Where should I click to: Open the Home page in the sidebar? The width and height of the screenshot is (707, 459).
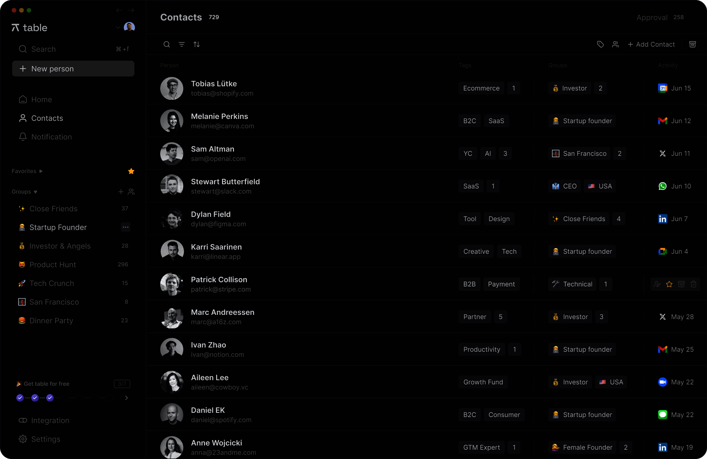pos(41,100)
